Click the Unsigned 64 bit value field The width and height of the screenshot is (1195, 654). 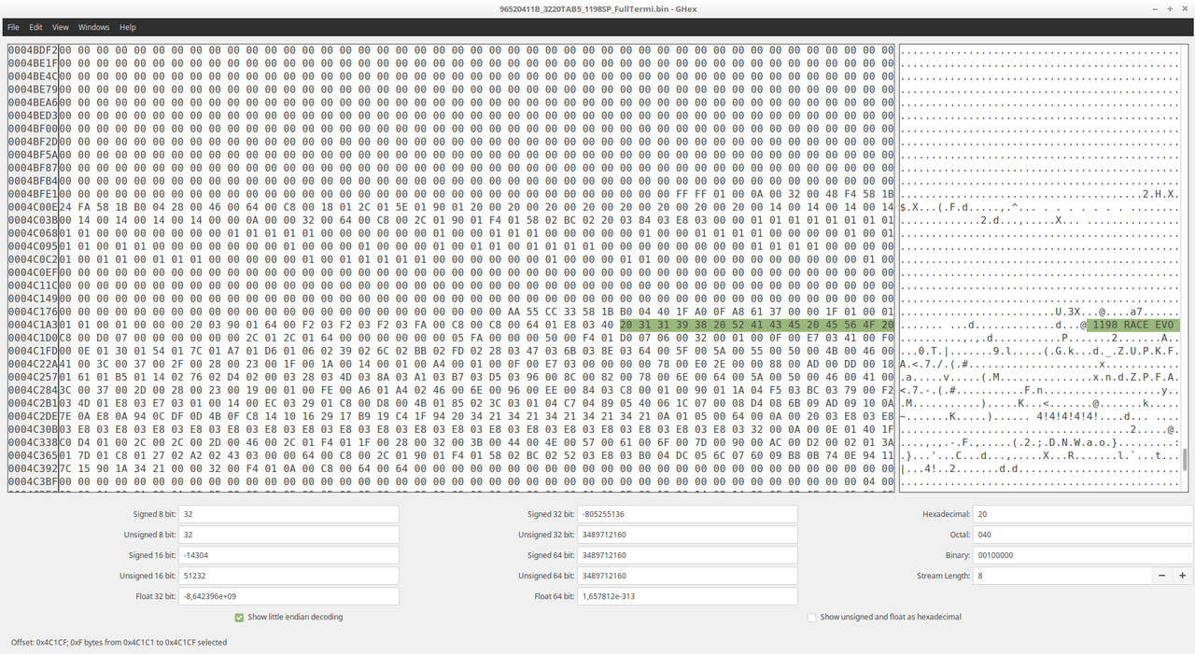(x=687, y=576)
